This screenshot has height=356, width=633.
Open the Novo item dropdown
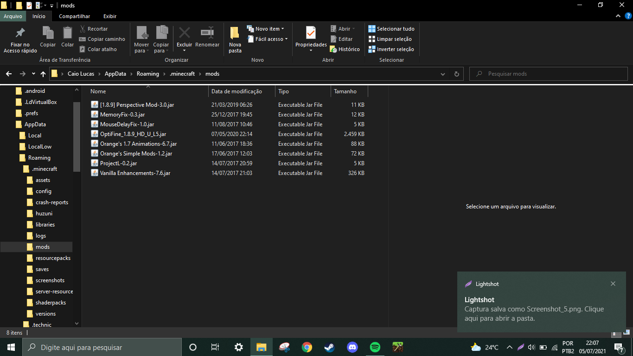pos(266,29)
